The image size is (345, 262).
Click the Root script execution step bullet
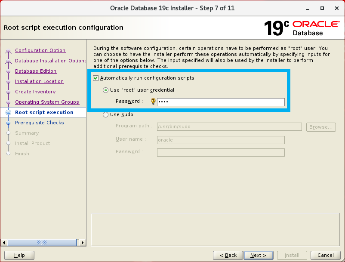point(8,112)
